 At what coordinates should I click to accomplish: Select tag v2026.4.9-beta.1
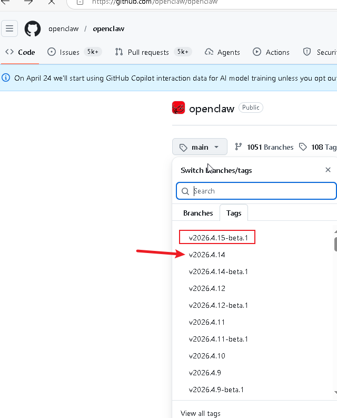pyautogui.click(x=216, y=390)
